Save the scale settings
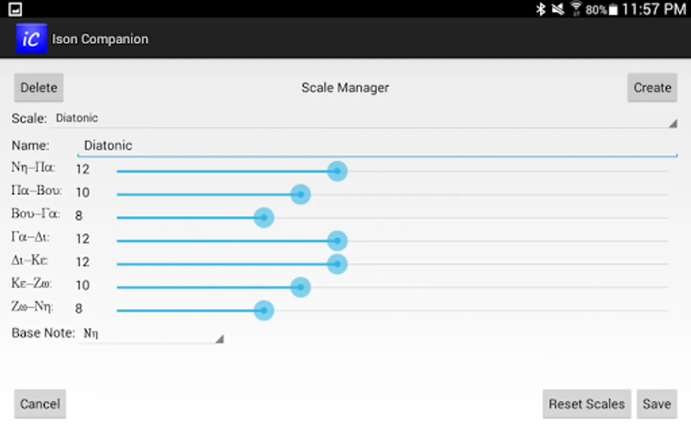 tap(656, 404)
